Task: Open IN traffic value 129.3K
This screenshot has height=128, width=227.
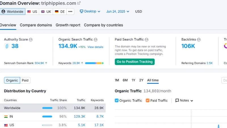Action: [x=79, y=117]
